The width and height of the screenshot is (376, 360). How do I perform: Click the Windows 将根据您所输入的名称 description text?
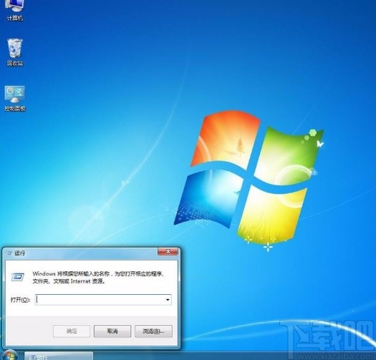coord(99,277)
